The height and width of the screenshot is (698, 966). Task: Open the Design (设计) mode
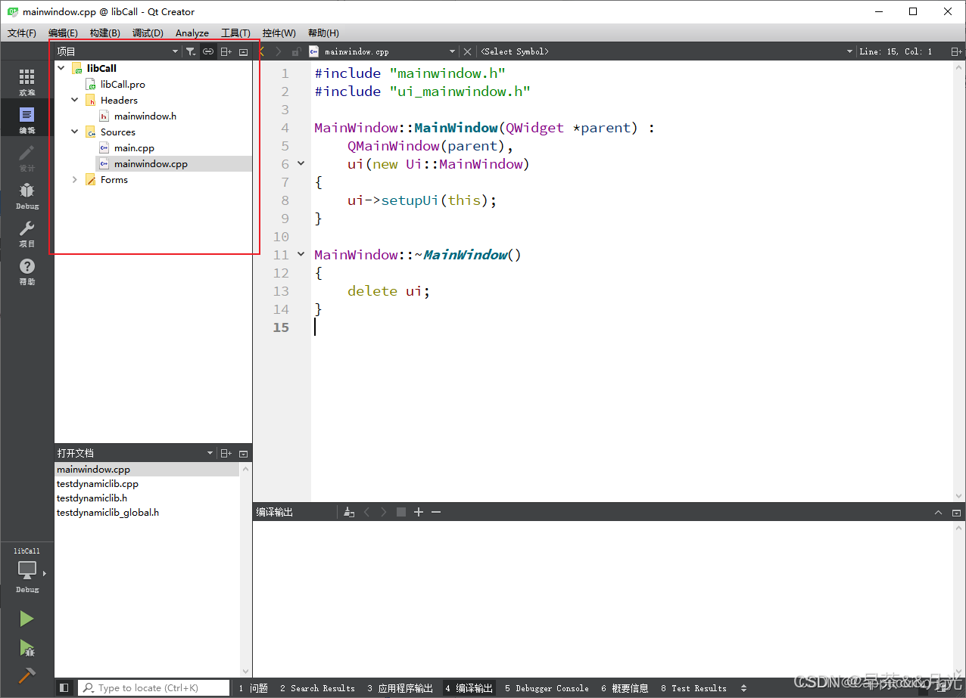[x=26, y=158]
